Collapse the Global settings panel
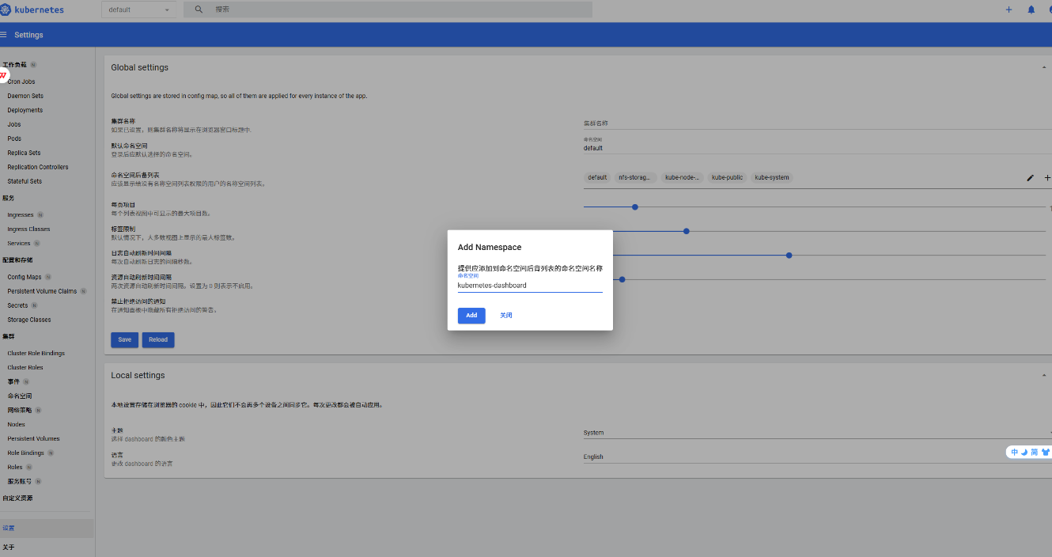 pos(1044,68)
